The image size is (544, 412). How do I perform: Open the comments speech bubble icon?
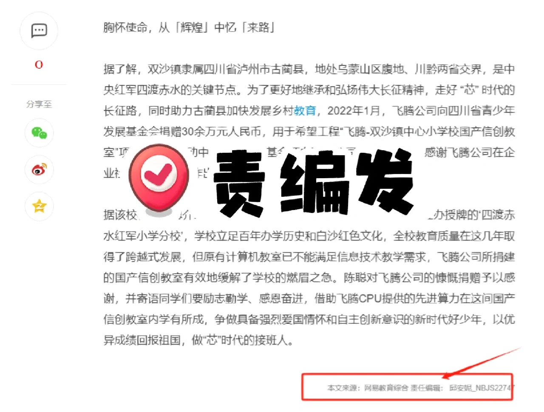39,31
